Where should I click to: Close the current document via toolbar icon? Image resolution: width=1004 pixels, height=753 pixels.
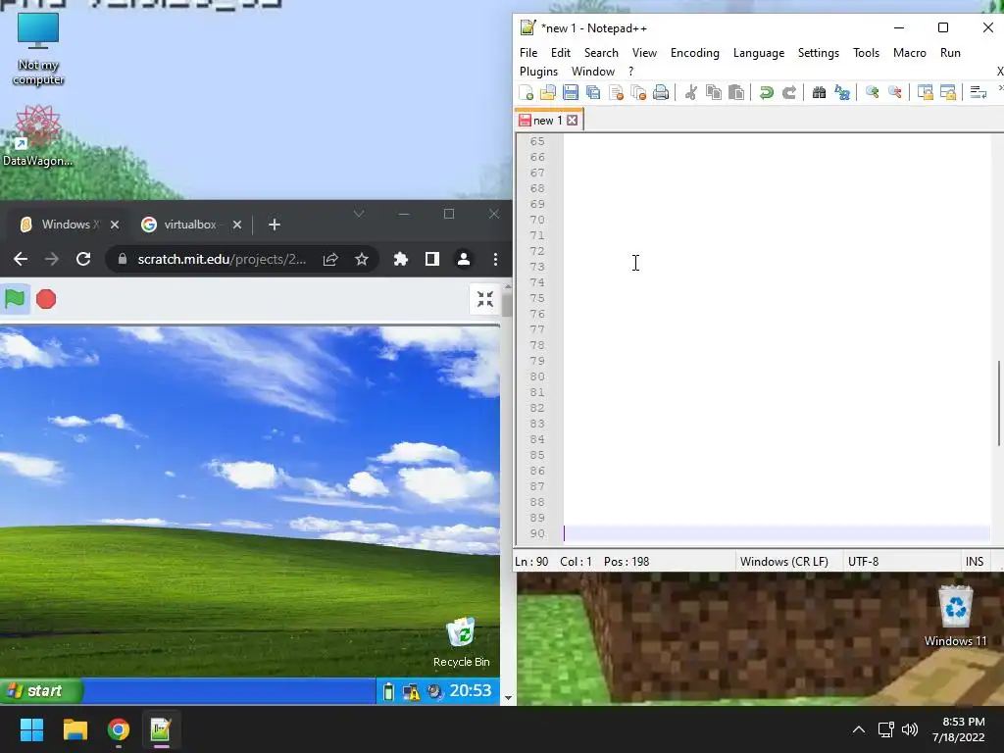616,92
